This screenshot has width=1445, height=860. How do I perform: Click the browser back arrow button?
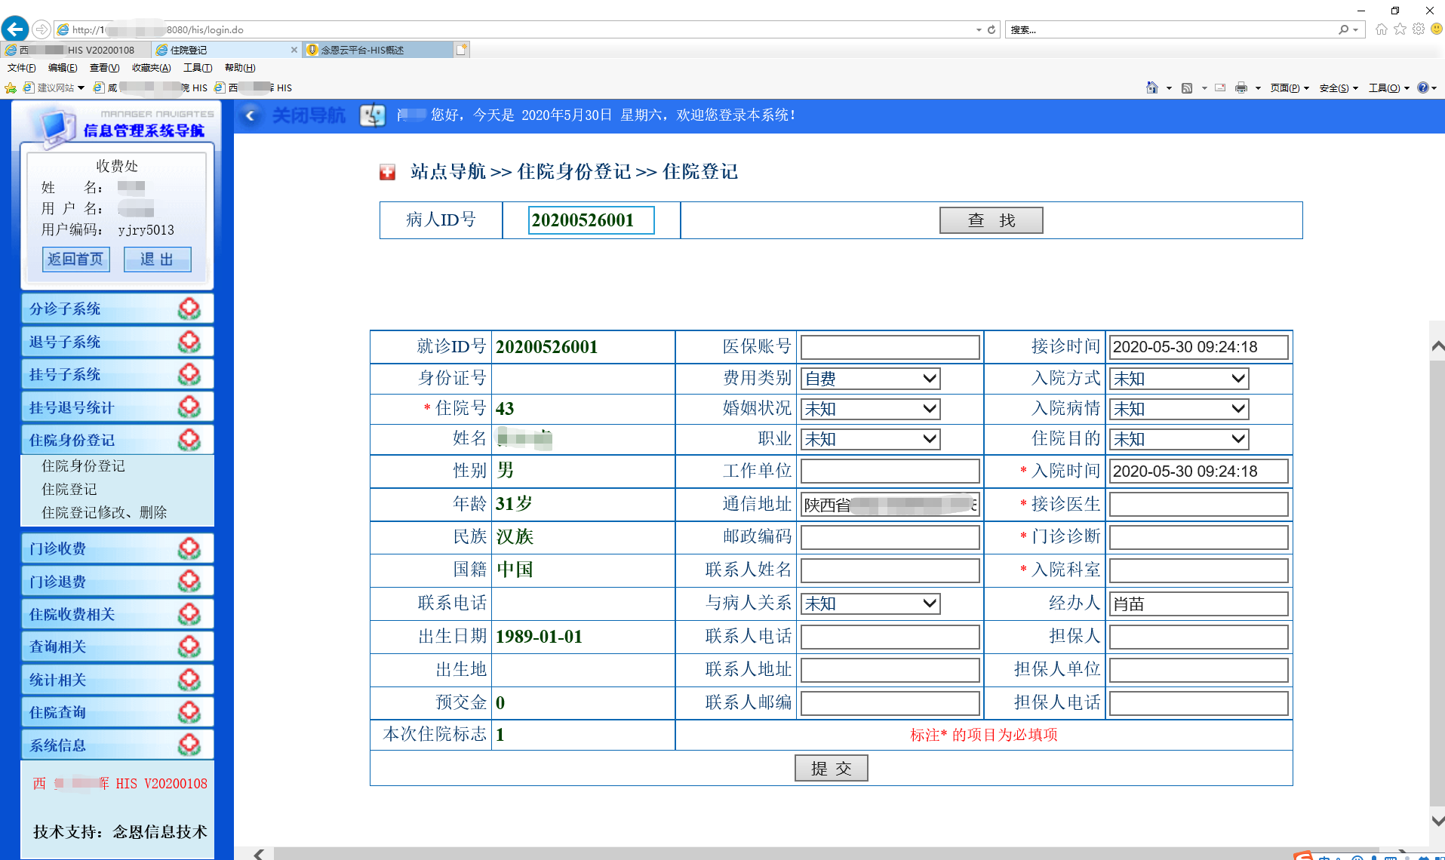click(x=15, y=29)
